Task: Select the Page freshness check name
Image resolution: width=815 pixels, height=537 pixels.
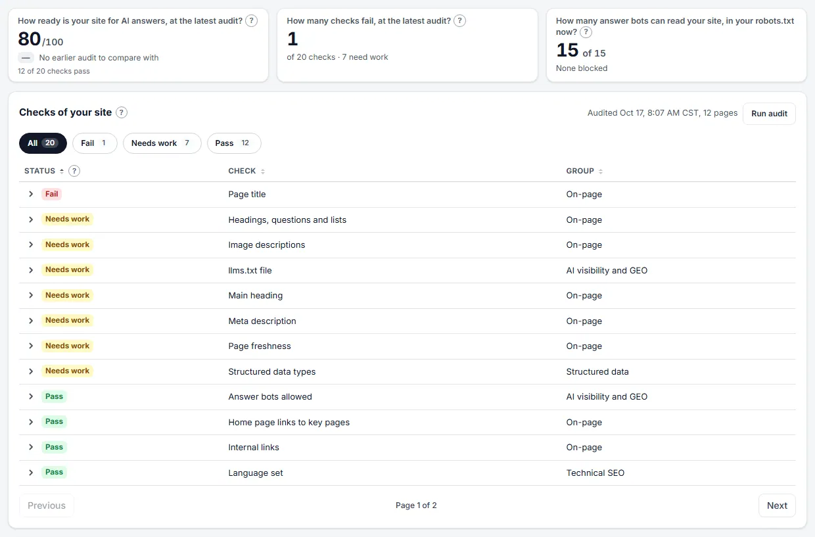Action: 260,346
